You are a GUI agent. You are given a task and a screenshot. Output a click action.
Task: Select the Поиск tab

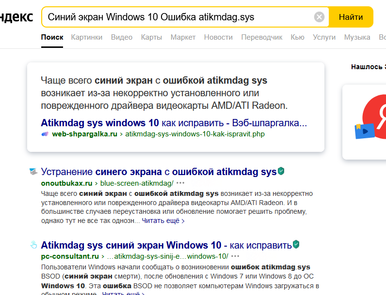click(x=52, y=37)
